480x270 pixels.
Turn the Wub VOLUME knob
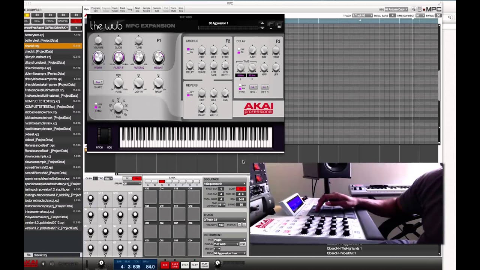[x=98, y=40]
